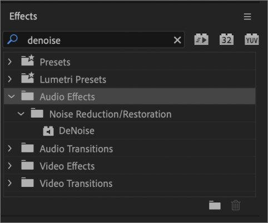Select the Lumetri Presets folder icon
Screen dimensions: 268x223
[28, 78]
